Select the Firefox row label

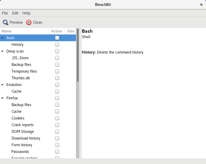pyautogui.click(x=12, y=98)
